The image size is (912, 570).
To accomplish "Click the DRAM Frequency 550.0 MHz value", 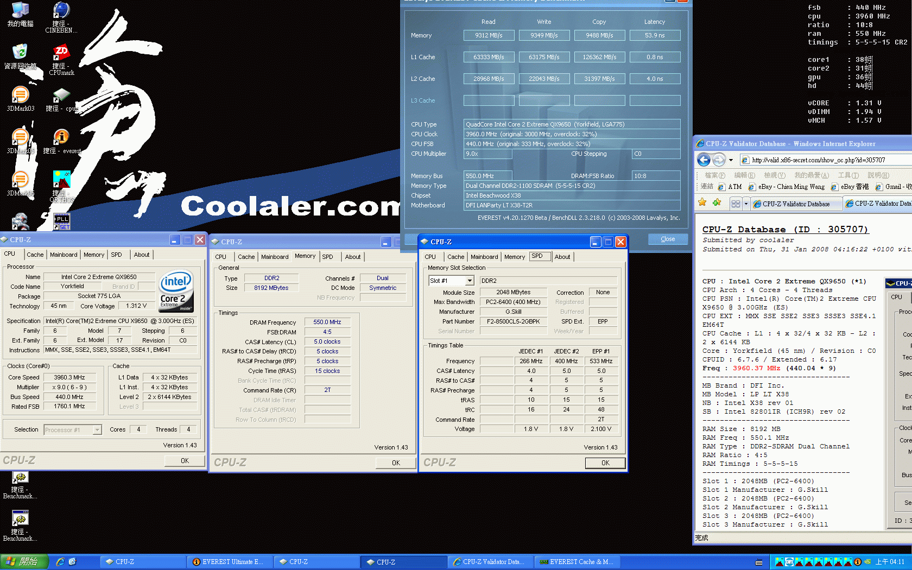I will coord(327,322).
